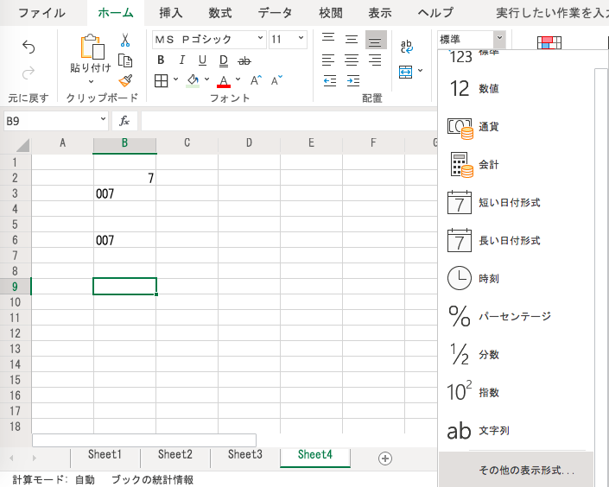609x487 pixels.
Task: Toggle italic formatting
Action: [x=181, y=60]
